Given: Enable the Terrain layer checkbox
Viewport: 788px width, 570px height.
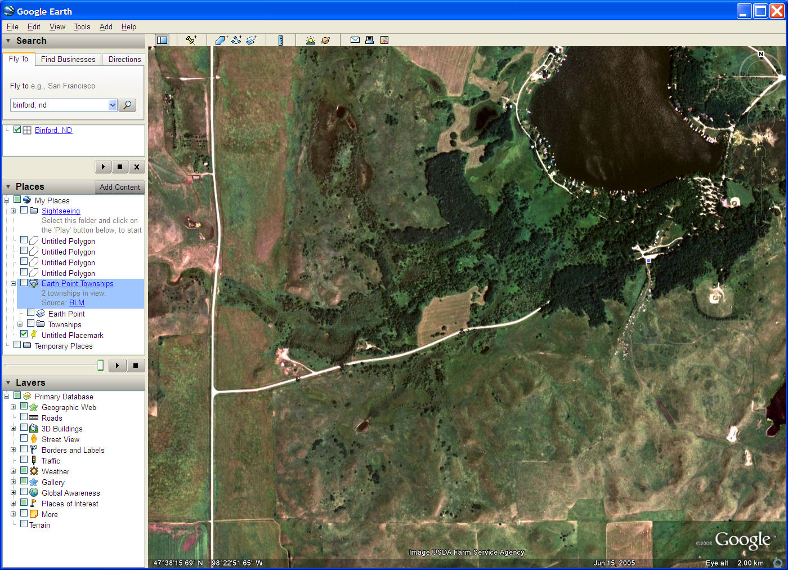Looking at the screenshot, I should click(24, 524).
